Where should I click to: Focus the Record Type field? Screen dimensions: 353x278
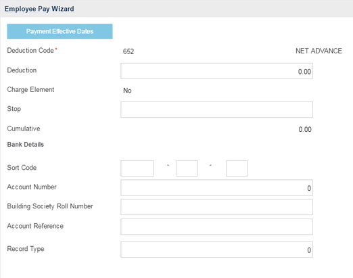[216, 250]
